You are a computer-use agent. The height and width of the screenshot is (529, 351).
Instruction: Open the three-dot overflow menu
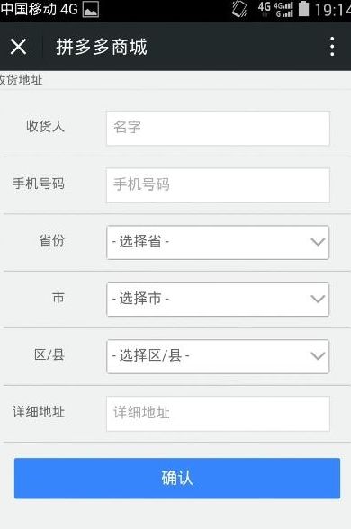(332, 47)
